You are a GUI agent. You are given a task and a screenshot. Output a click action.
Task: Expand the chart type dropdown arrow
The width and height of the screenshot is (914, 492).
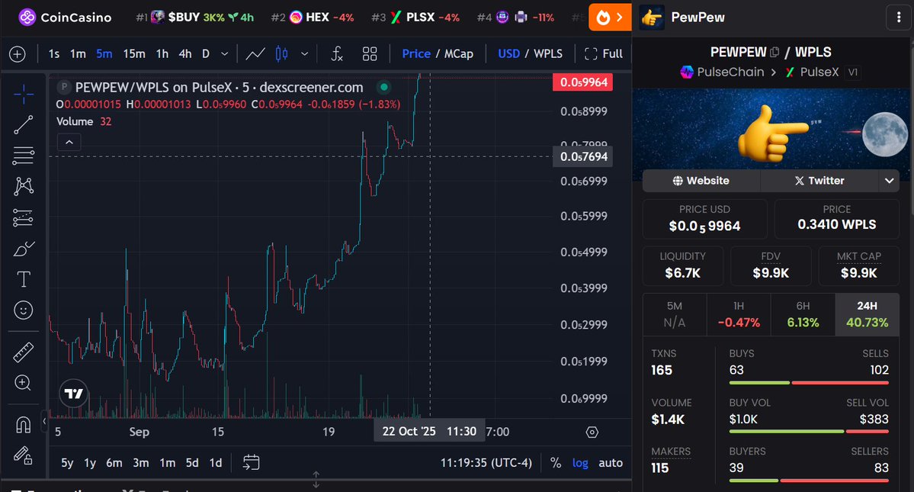coord(304,54)
